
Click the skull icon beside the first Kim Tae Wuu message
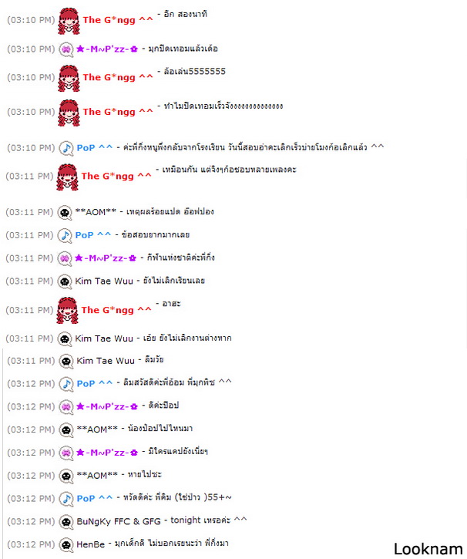65,281
